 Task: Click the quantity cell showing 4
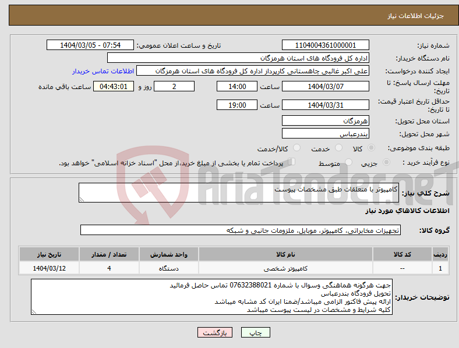[109, 268]
